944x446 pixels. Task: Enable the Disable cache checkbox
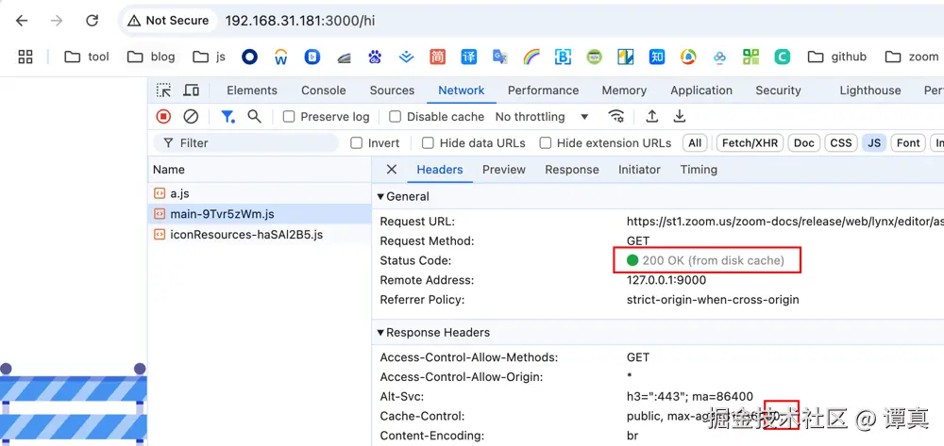[395, 117]
